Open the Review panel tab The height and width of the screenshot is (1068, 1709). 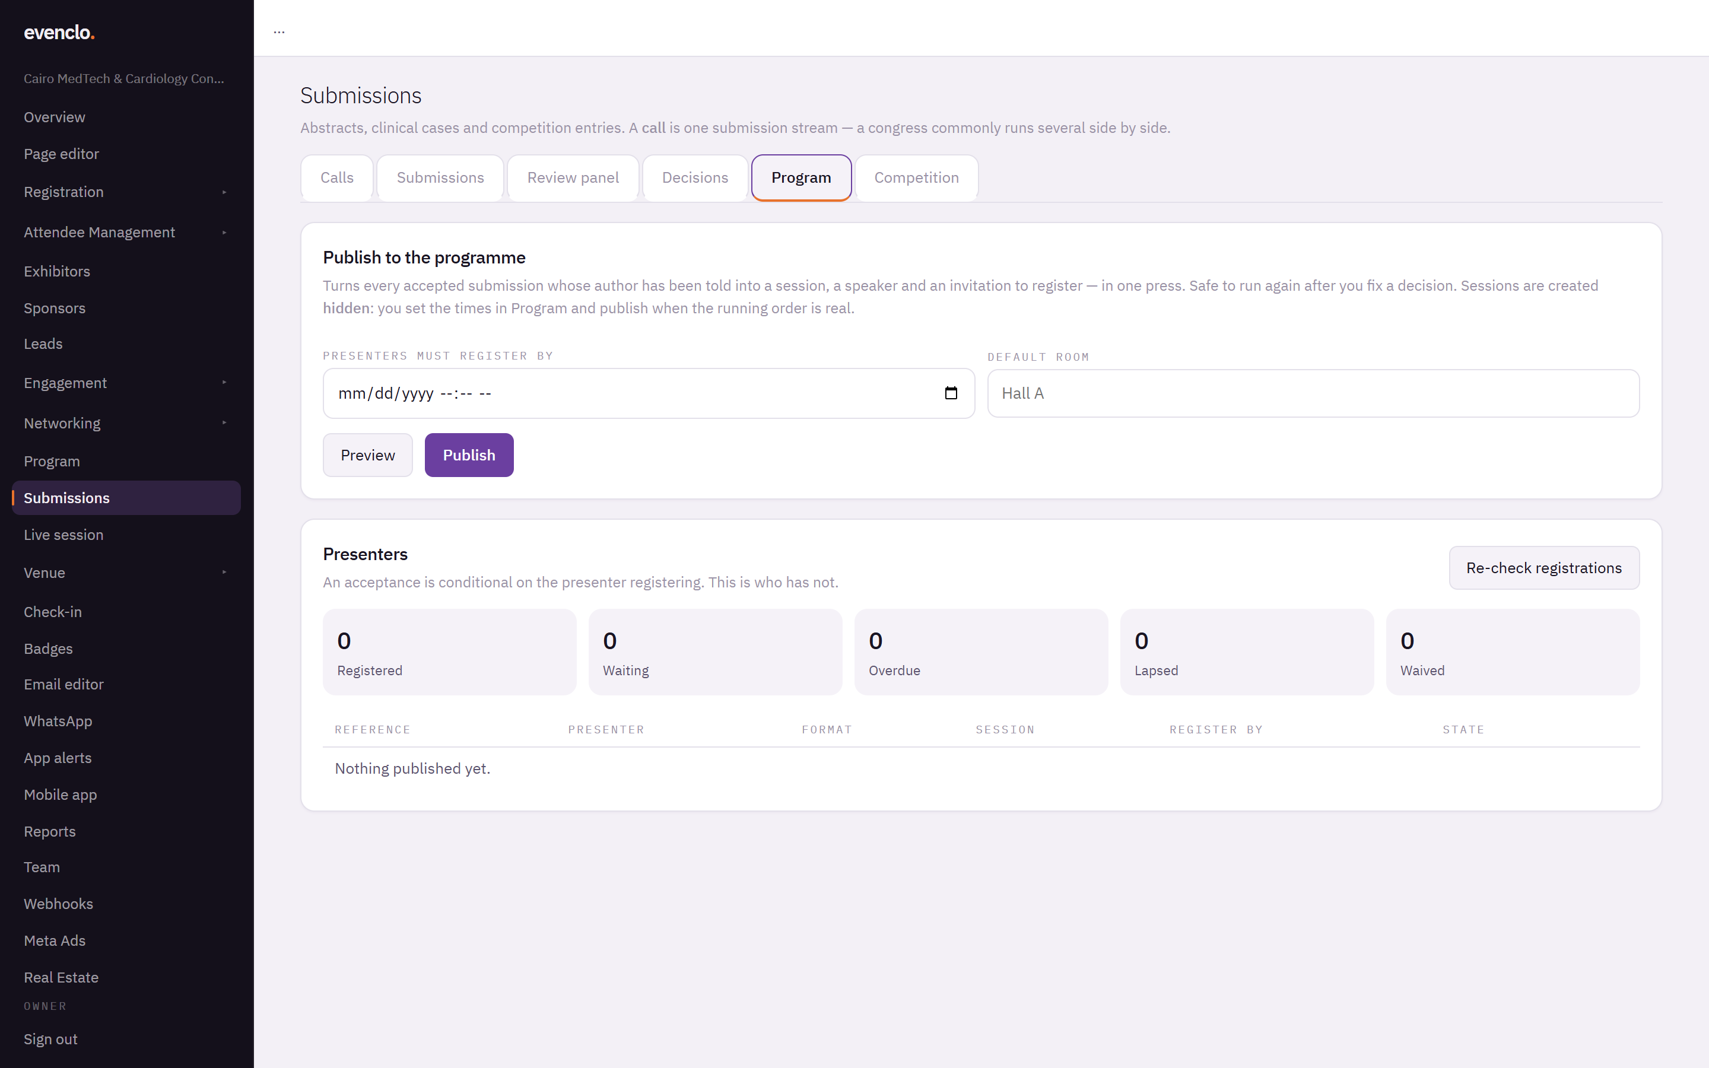573,178
